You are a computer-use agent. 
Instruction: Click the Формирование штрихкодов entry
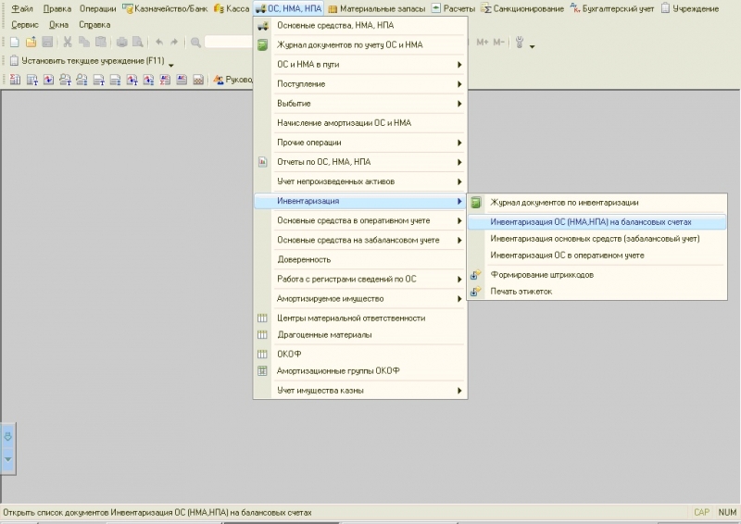[x=542, y=275]
